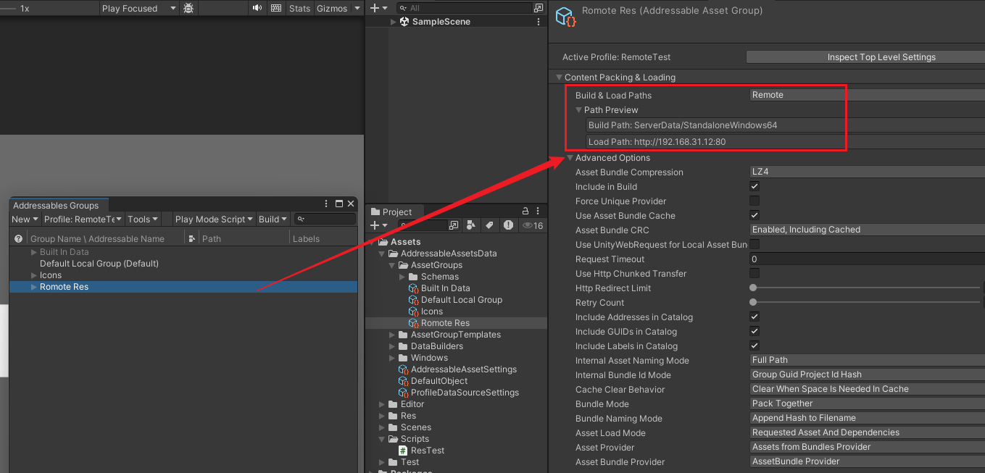985x473 pixels.
Task: Click the Search by Import Log exclamation icon
Action: [508, 226]
